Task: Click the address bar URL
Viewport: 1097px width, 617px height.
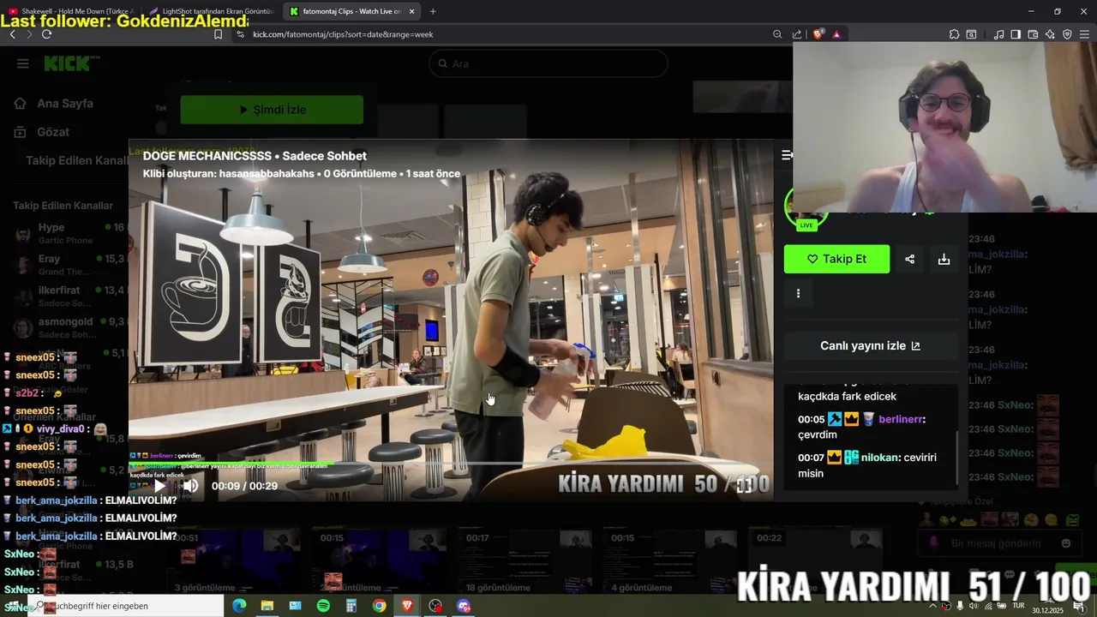Action: coord(343,34)
